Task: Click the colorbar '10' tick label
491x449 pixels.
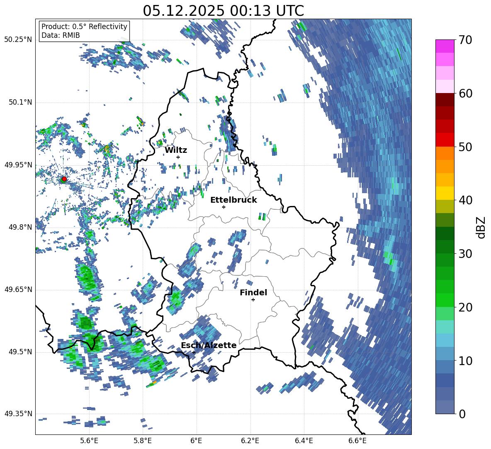Action: tap(465, 361)
